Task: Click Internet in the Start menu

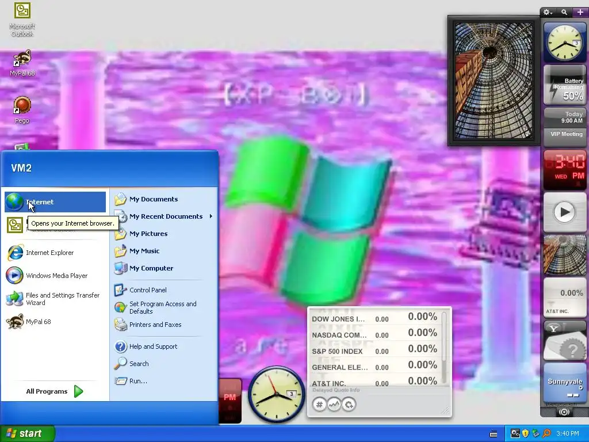Action: click(55, 202)
